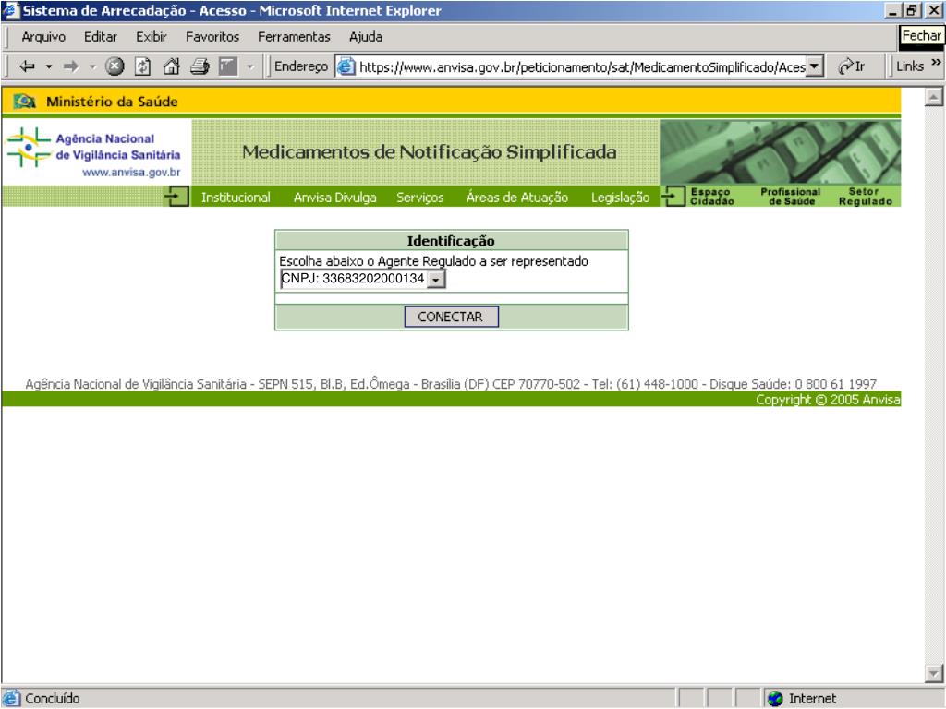Open the Editar menu
This screenshot has width=946, height=709.
click(x=100, y=37)
